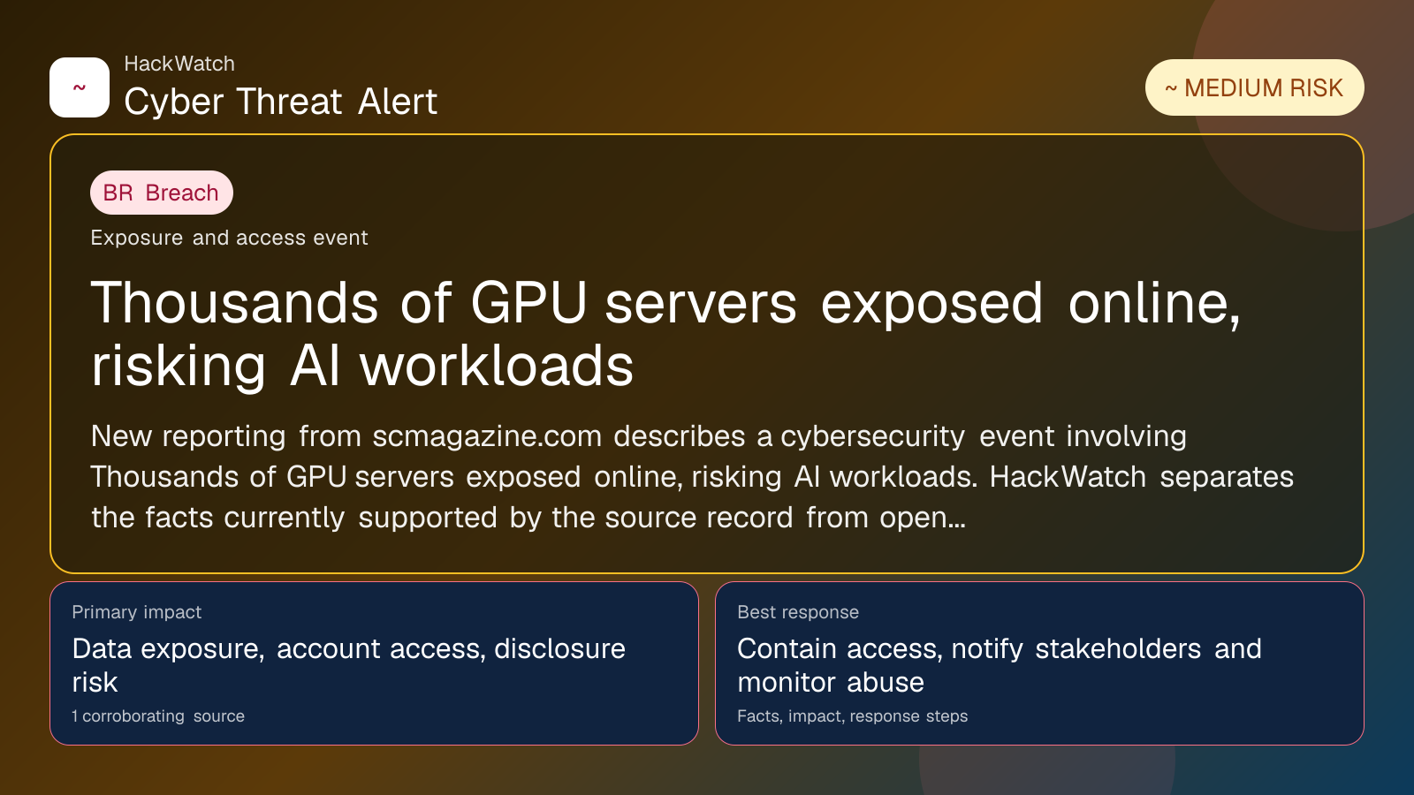Click the 'Best response' label

coord(798,612)
